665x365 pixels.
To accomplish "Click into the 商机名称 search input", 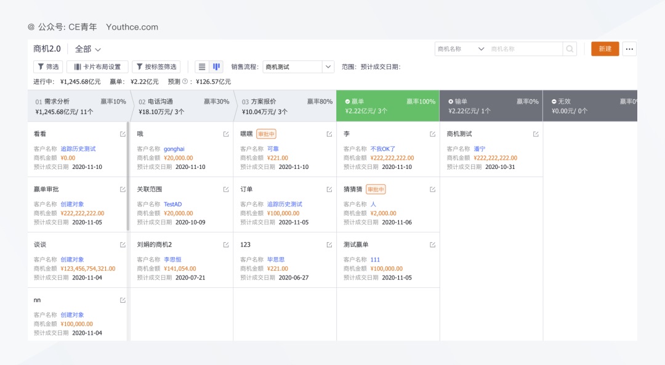I will [525, 49].
